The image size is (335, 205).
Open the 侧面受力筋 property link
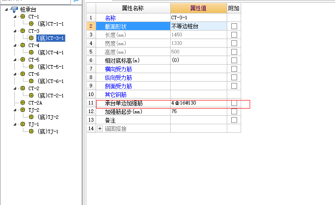tap(119, 86)
